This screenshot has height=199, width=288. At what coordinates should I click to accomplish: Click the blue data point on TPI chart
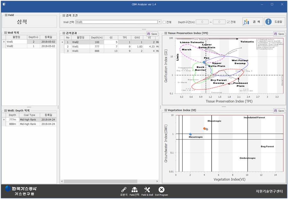pos(204,62)
